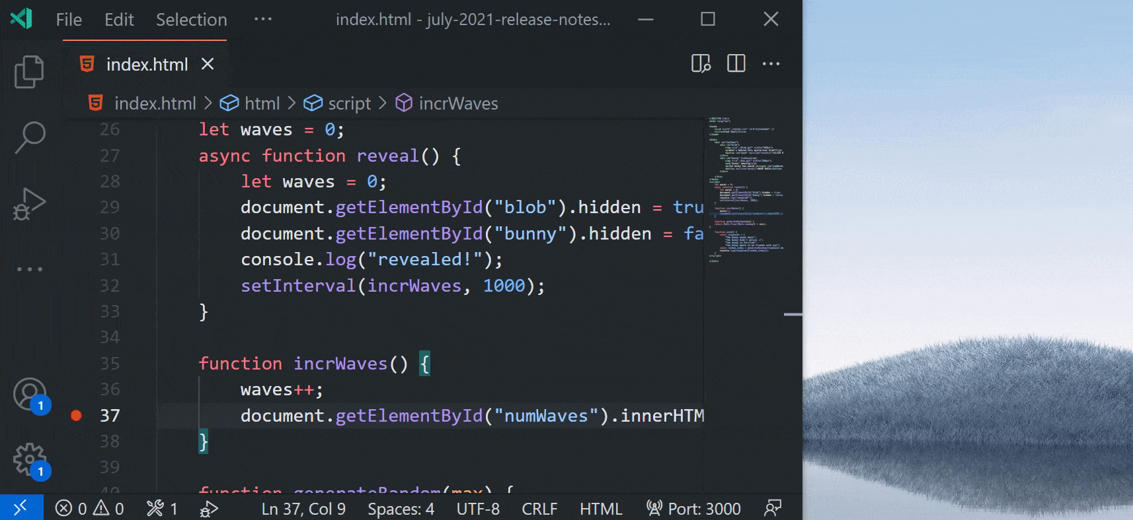
Task: Click the word reveal in line 27
Action: (x=387, y=156)
